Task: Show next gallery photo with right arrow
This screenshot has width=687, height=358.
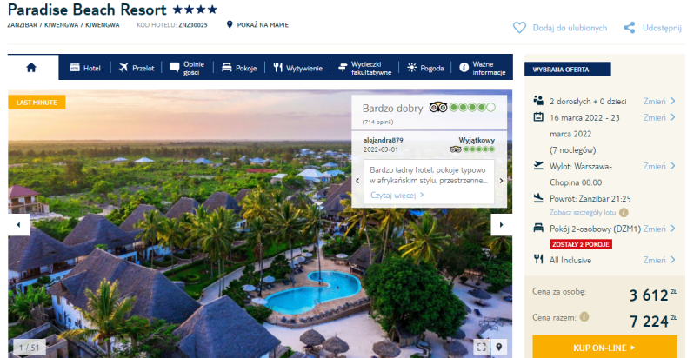Action: pos(501,224)
